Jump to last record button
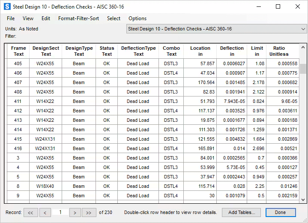The height and width of the screenshot is (223, 308). pos(89,212)
